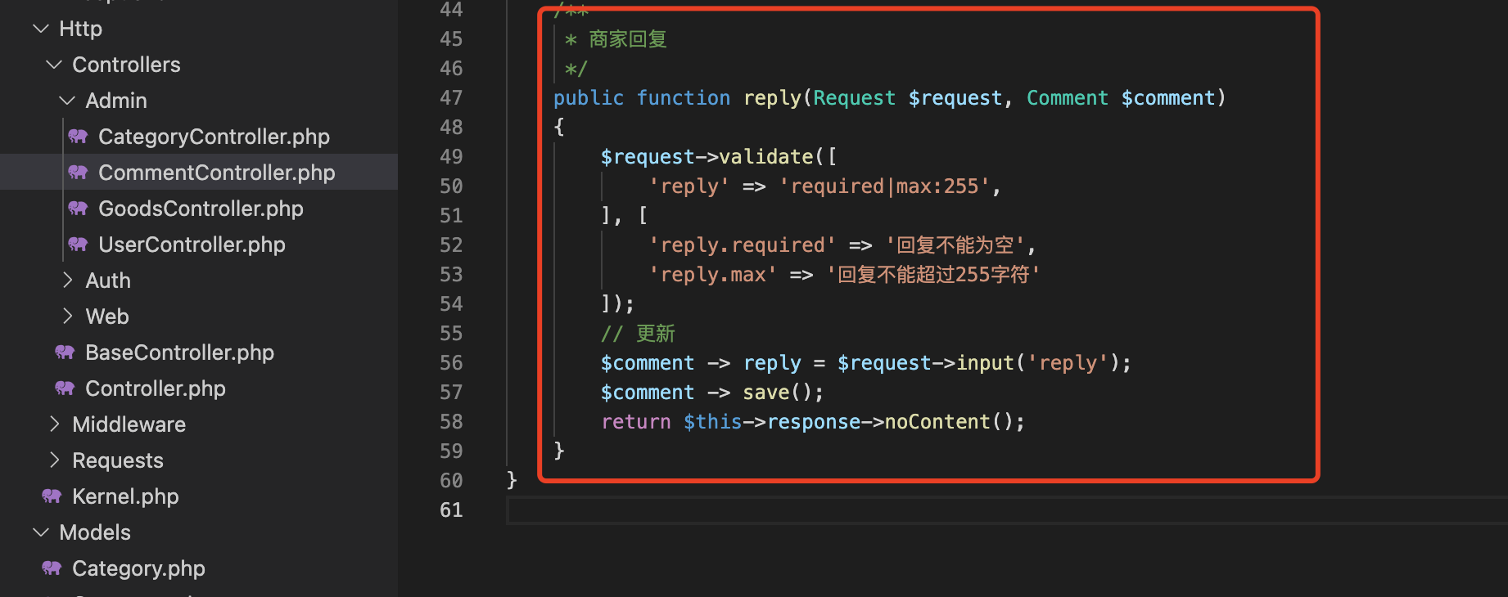Click the PHP icon beside UserController.php
This screenshot has height=597, width=1508.
(78, 244)
